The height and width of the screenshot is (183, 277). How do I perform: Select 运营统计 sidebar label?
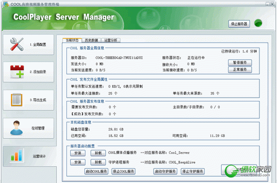point(39,156)
